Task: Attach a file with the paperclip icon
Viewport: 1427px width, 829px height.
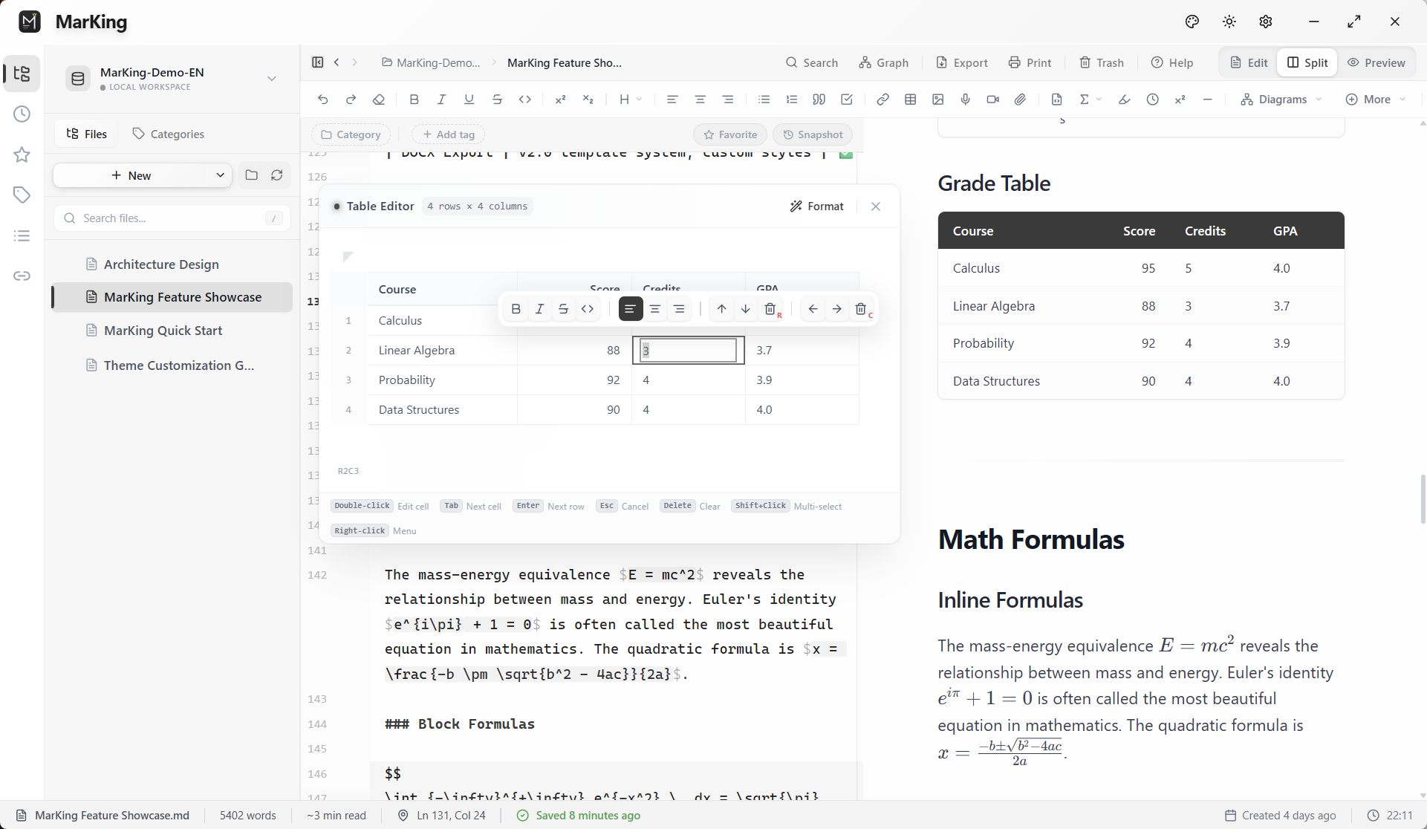Action: (x=1021, y=100)
